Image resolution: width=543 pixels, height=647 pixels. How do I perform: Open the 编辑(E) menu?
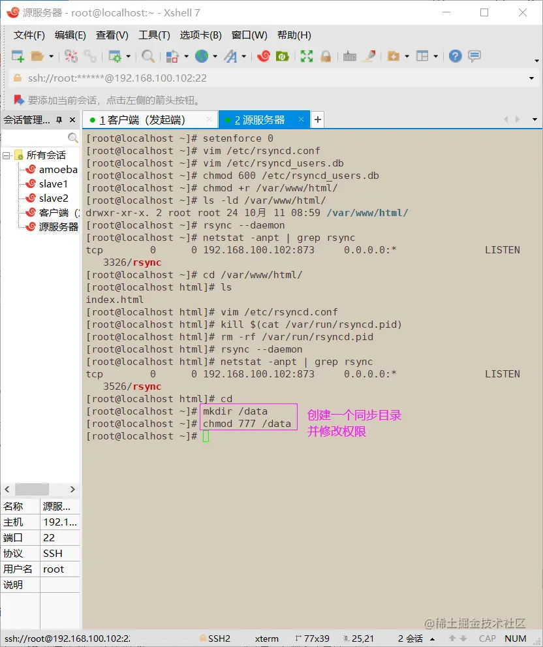tap(70, 35)
